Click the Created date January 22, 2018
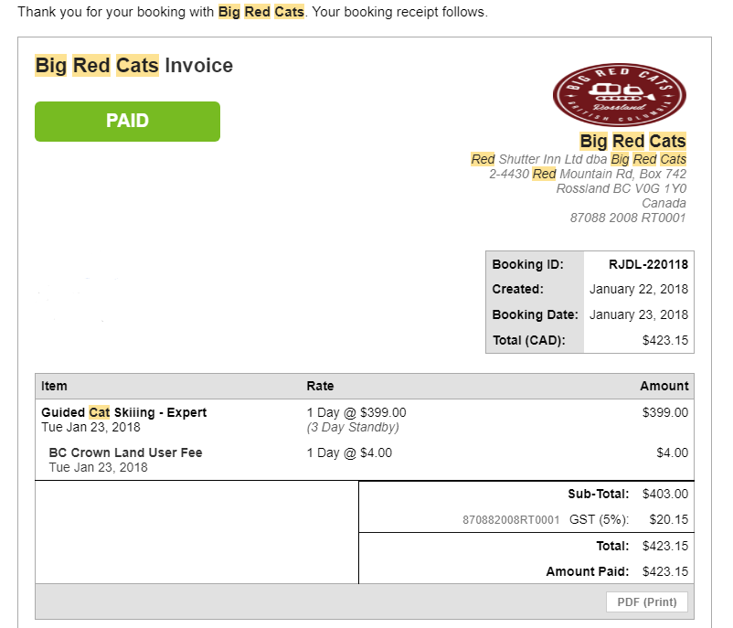Viewport: 733px width, 628px height. pos(639,290)
